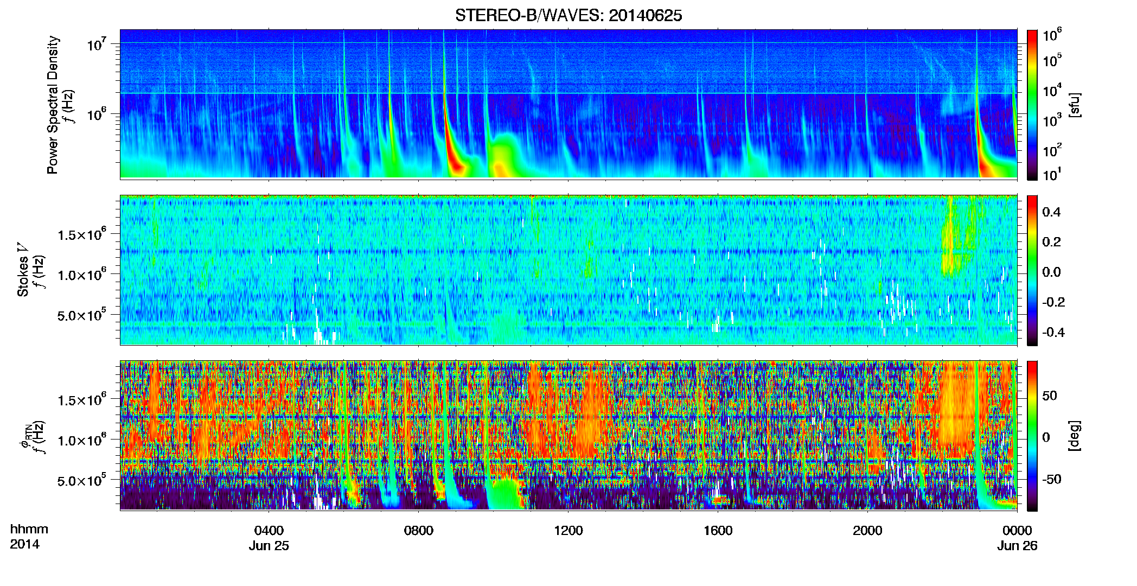Click the 10^6 label on the sfu colorbar
This screenshot has height=586, width=1137.
tap(1052, 35)
